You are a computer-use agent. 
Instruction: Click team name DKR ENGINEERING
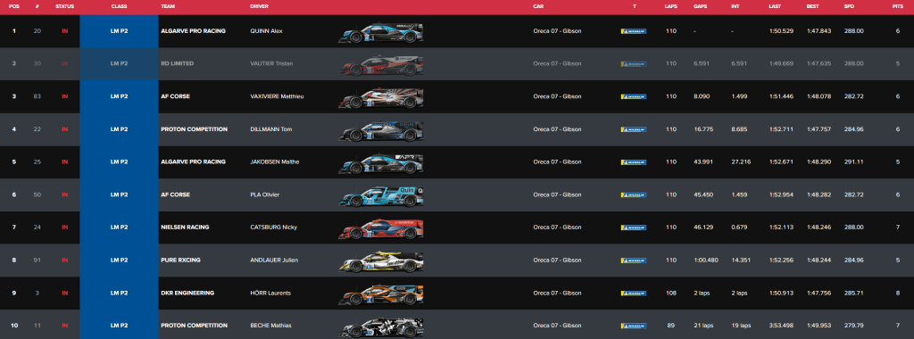pos(187,293)
